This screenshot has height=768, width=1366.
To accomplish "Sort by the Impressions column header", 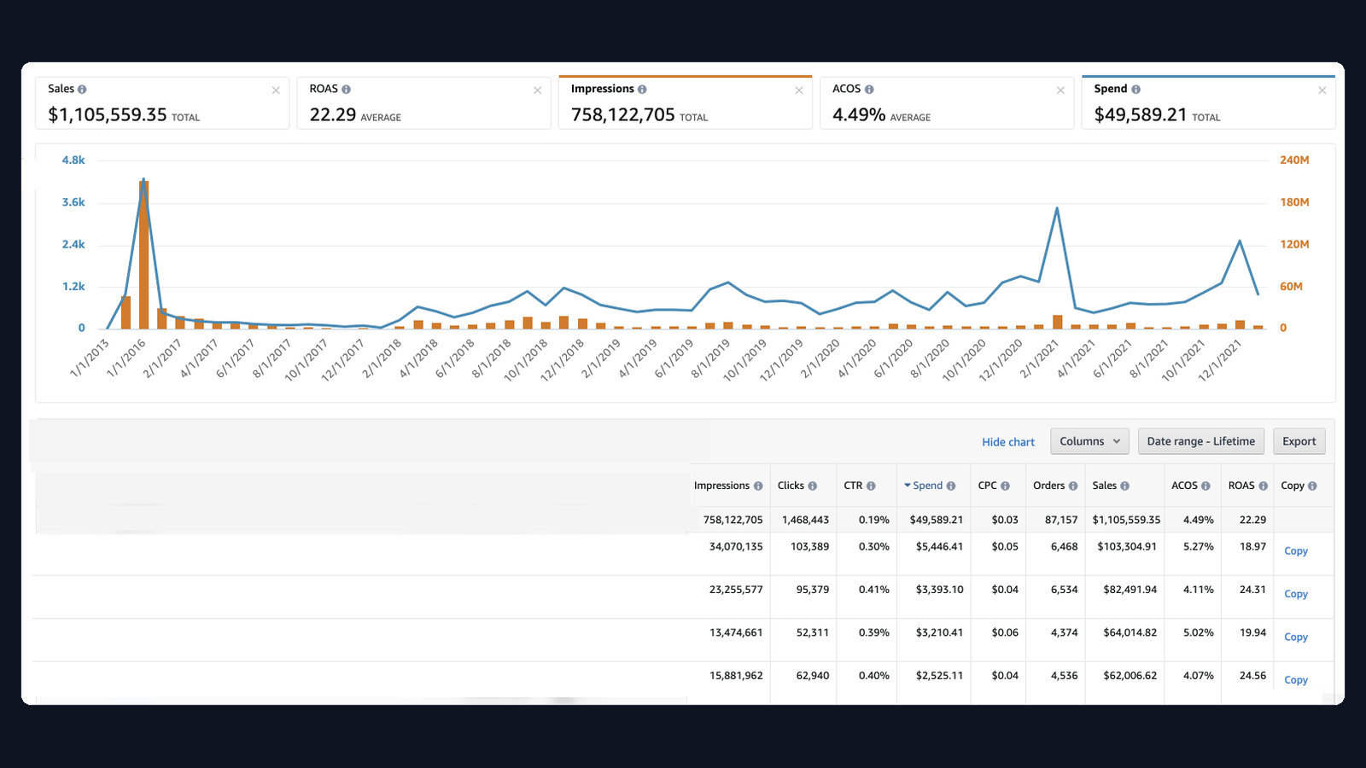I will tap(721, 486).
